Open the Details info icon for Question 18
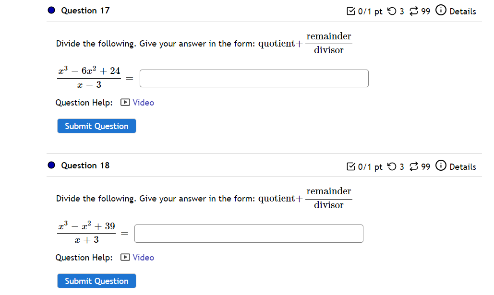 pyautogui.click(x=441, y=166)
